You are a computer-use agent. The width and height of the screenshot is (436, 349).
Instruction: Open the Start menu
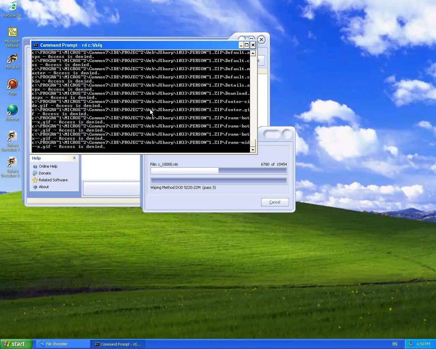(x=16, y=344)
